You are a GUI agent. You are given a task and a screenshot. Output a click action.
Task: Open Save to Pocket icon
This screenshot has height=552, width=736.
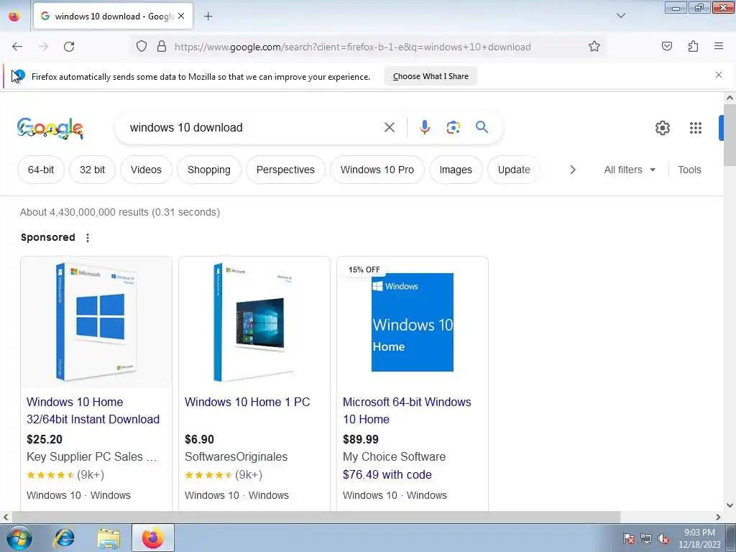point(667,46)
